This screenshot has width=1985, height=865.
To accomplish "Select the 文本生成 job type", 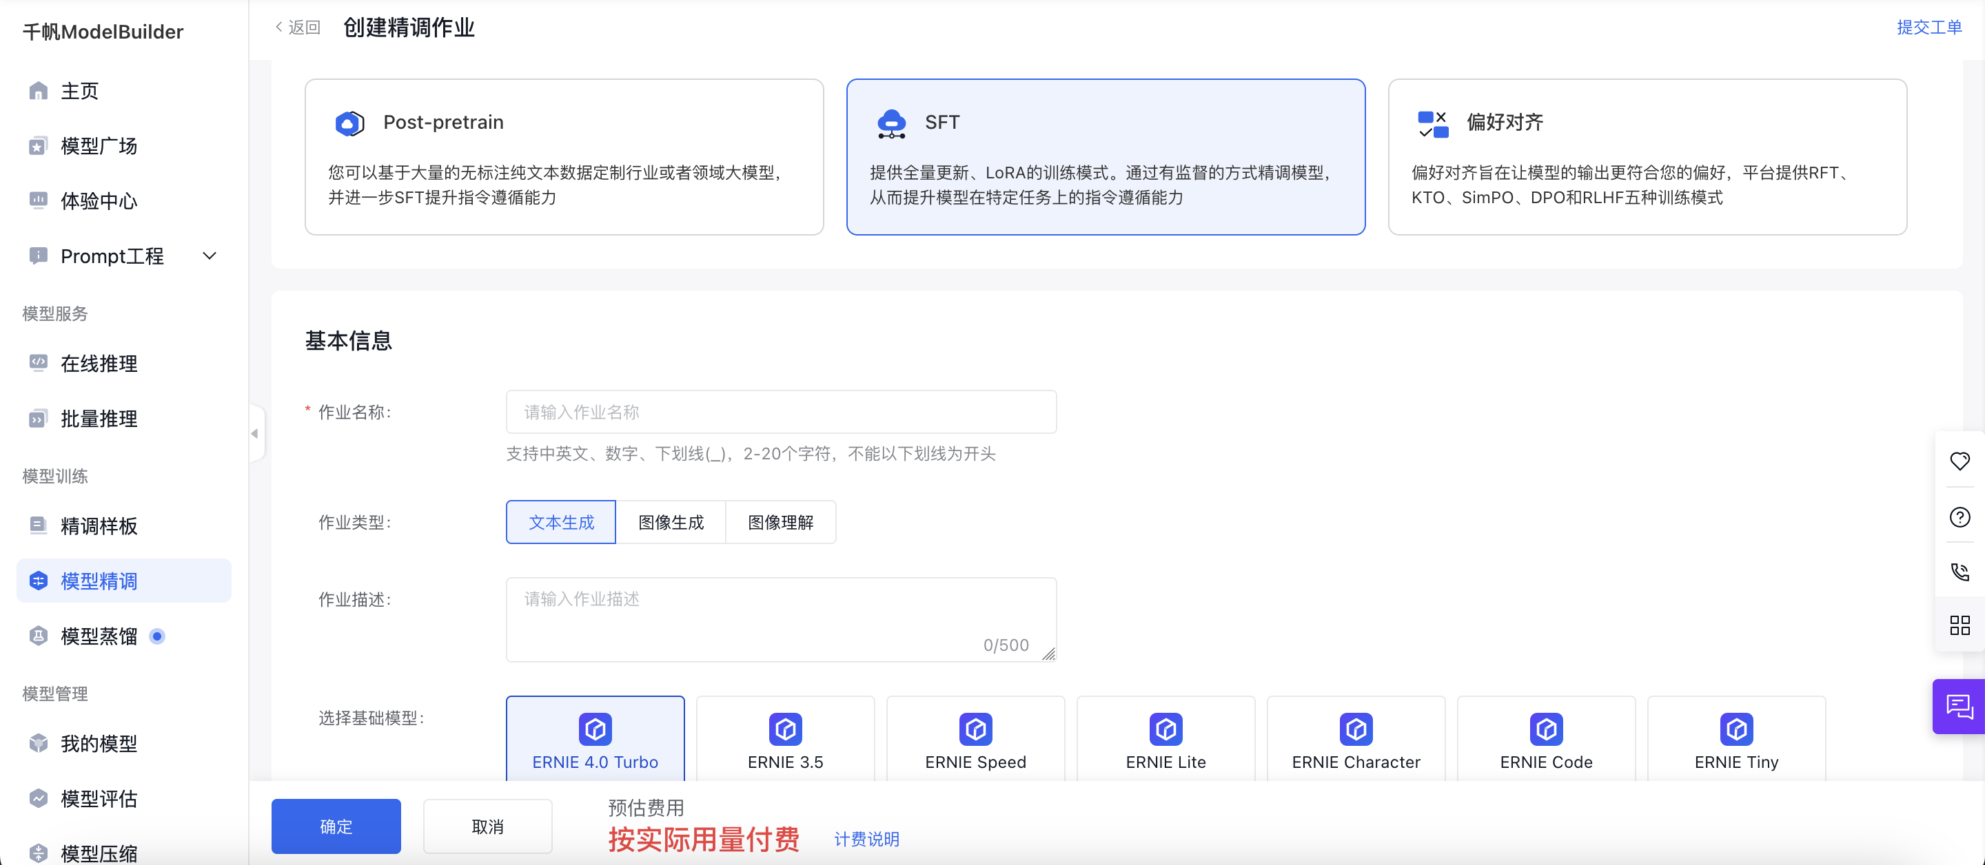I will pos(561,522).
